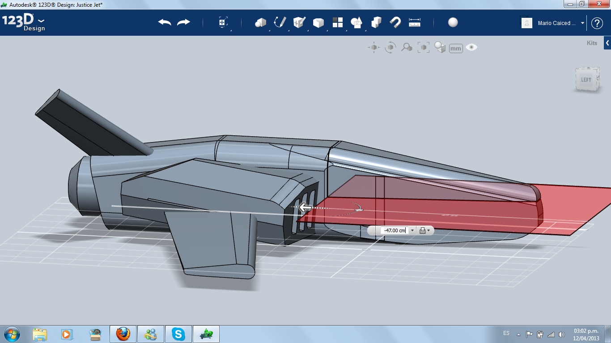Activate the Pan navigation tool
Viewport: 611px width, 343px height.
(374, 47)
